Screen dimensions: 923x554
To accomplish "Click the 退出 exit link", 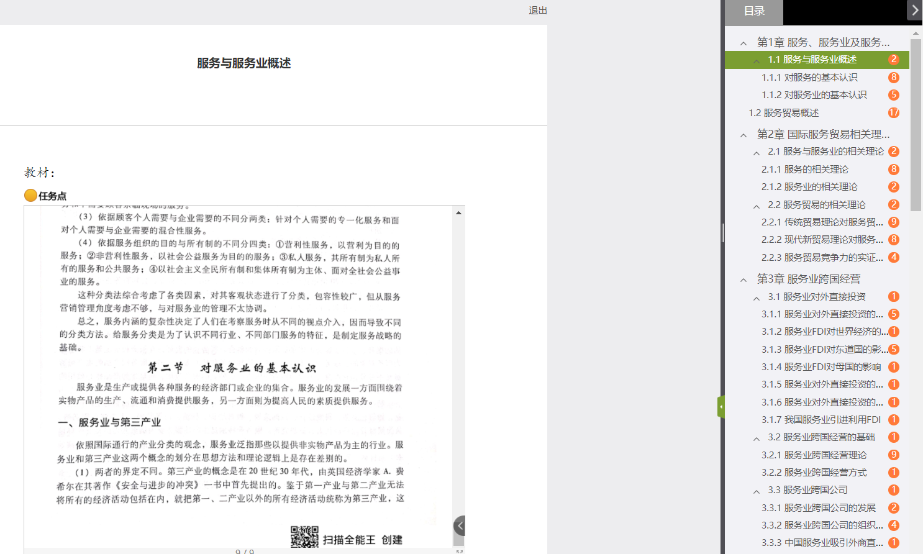I will pos(537,11).
